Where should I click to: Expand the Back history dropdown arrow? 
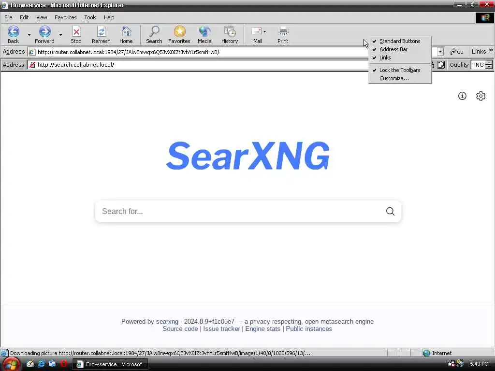(29, 35)
